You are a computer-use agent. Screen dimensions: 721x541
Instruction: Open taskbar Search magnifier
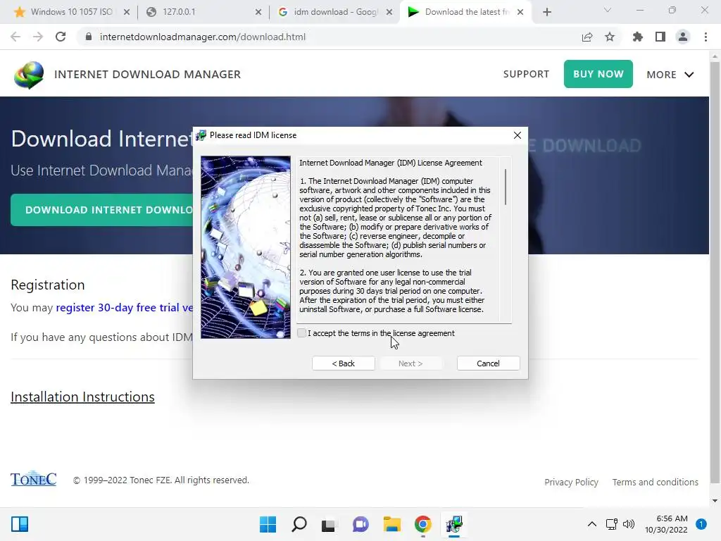tap(299, 524)
